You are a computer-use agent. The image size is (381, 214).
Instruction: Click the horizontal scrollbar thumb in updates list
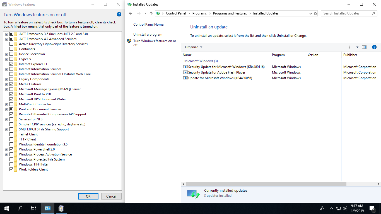(266, 184)
